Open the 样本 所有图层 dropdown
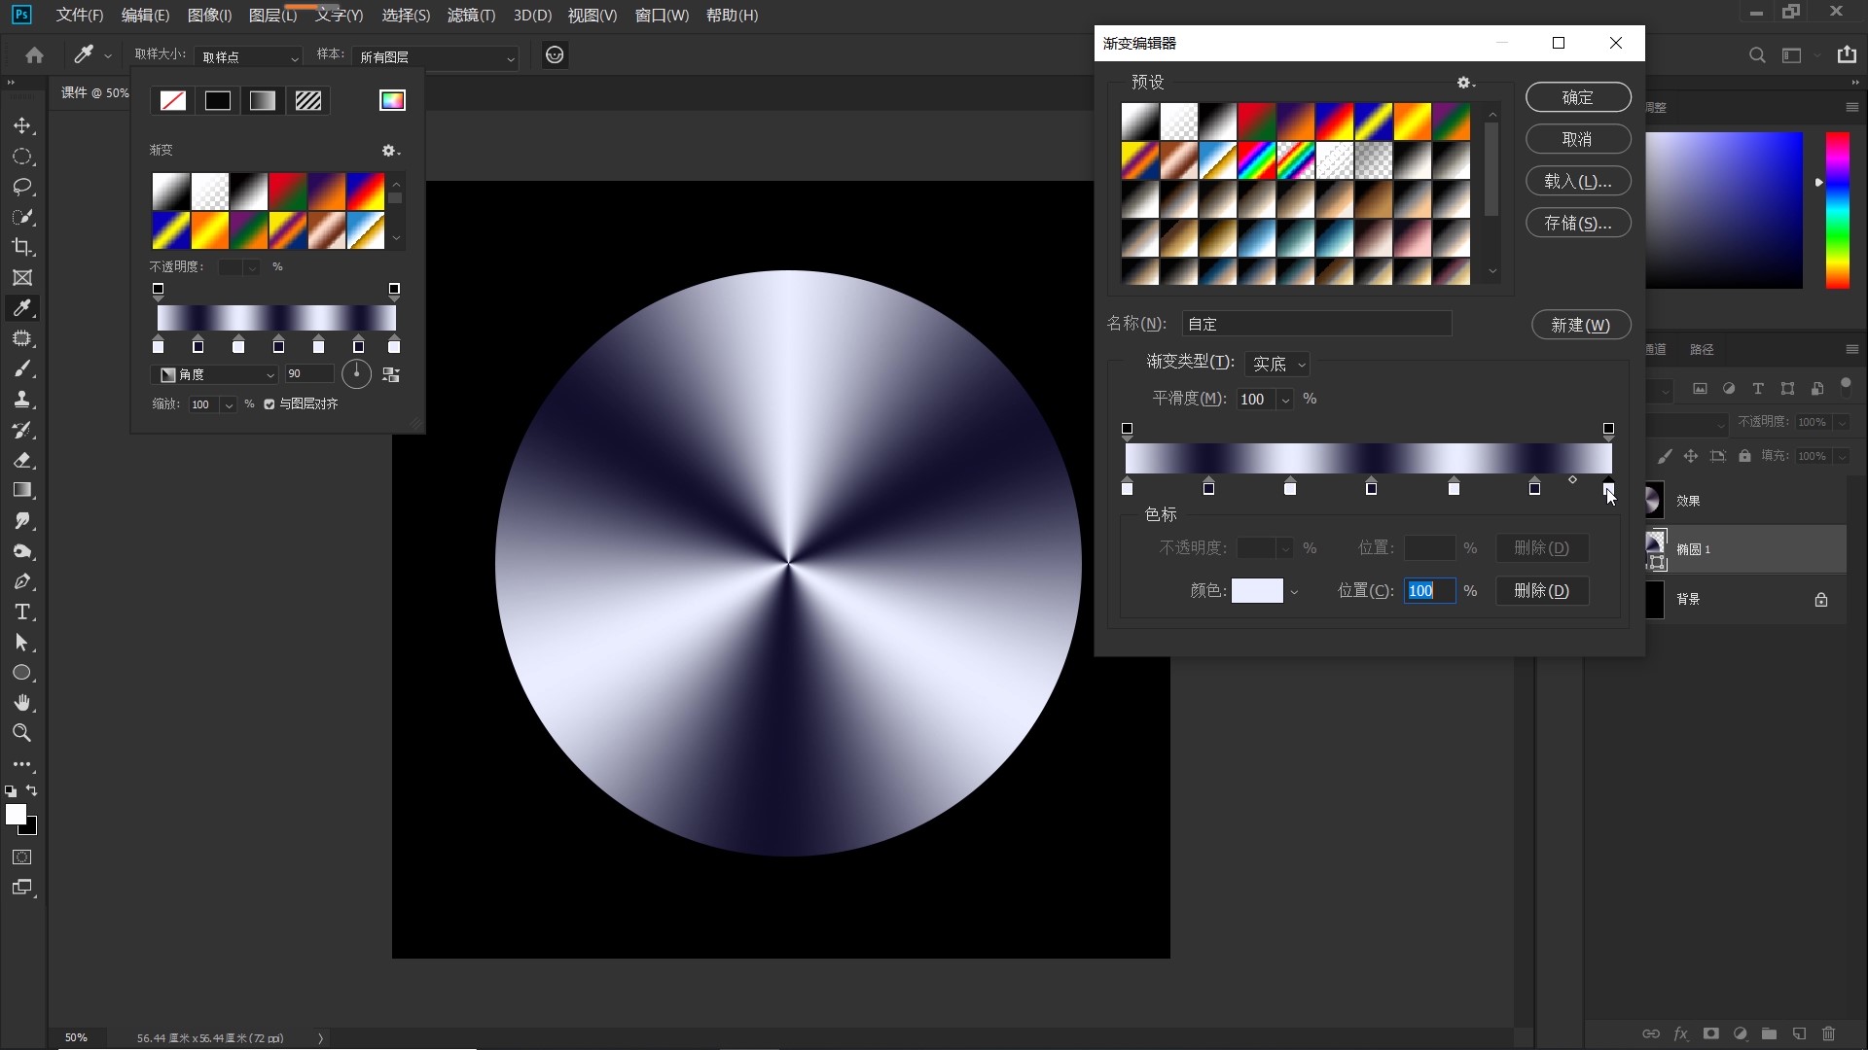The height and width of the screenshot is (1050, 1868). [435, 57]
